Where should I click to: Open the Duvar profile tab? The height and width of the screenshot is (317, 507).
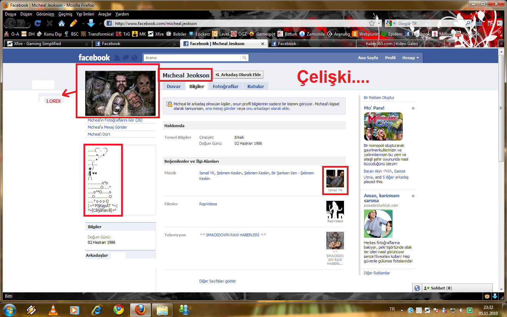(x=174, y=86)
